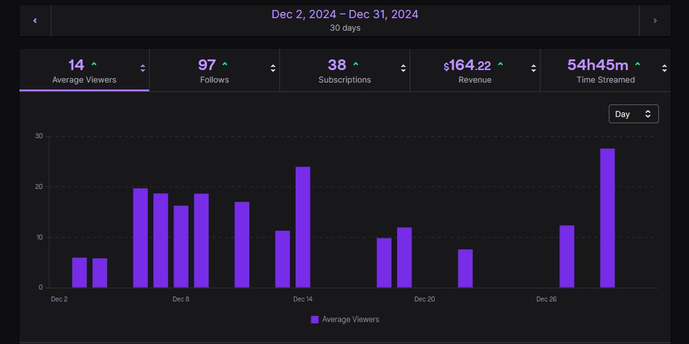The width and height of the screenshot is (689, 344).
Task: Select the Subscriptions metric tab
Action: tap(344, 70)
